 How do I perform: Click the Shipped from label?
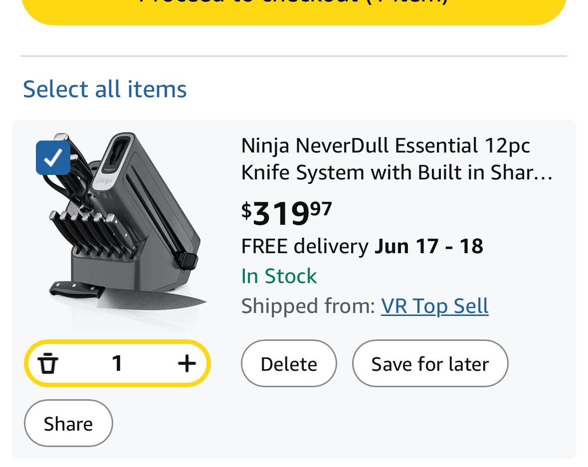(308, 306)
